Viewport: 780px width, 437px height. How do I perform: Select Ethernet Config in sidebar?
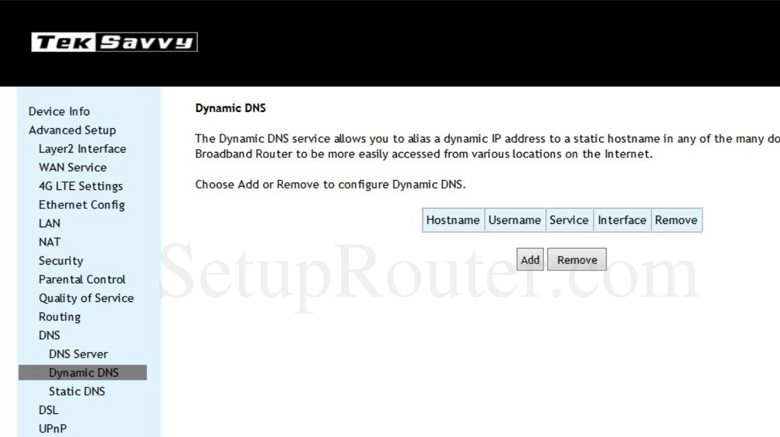pos(81,205)
